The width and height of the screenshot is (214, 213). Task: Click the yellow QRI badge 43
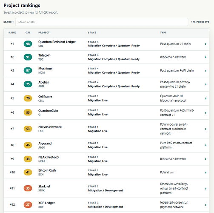(x=28, y=159)
